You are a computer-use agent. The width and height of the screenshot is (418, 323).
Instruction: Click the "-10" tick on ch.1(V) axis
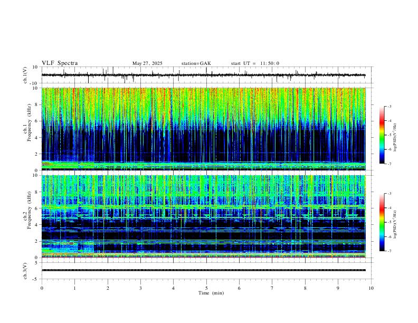click(35, 83)
